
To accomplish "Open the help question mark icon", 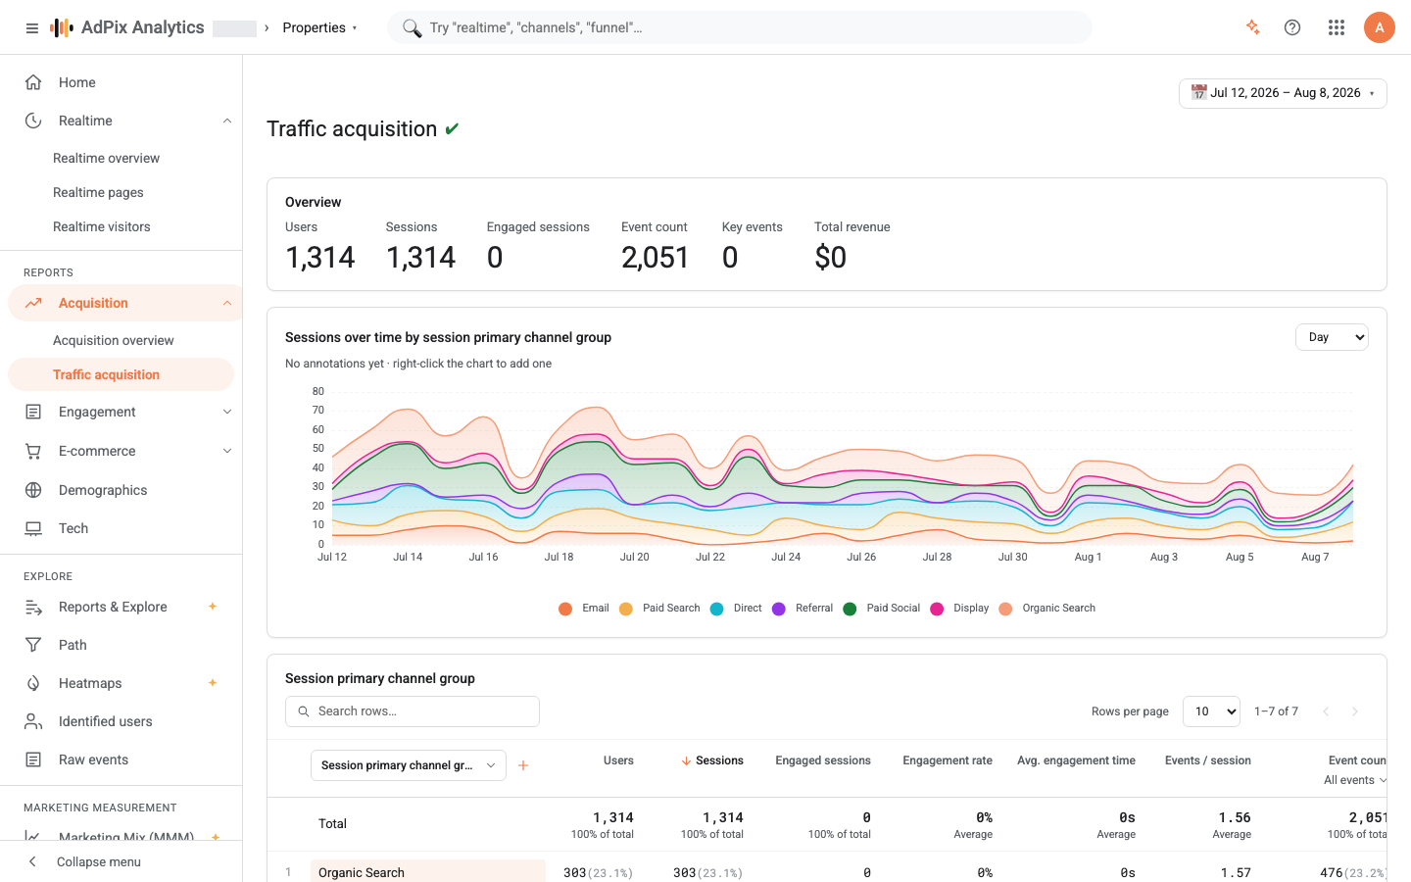I will (x=1292, y=27).
